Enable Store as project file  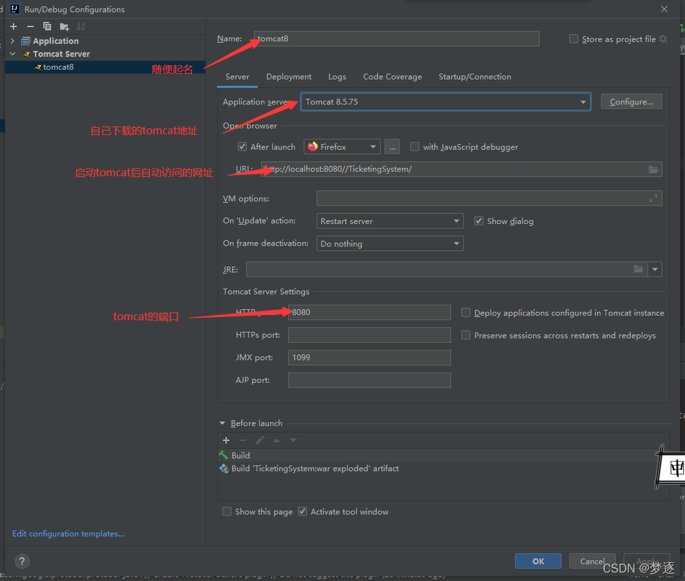(x=574, y=39)
